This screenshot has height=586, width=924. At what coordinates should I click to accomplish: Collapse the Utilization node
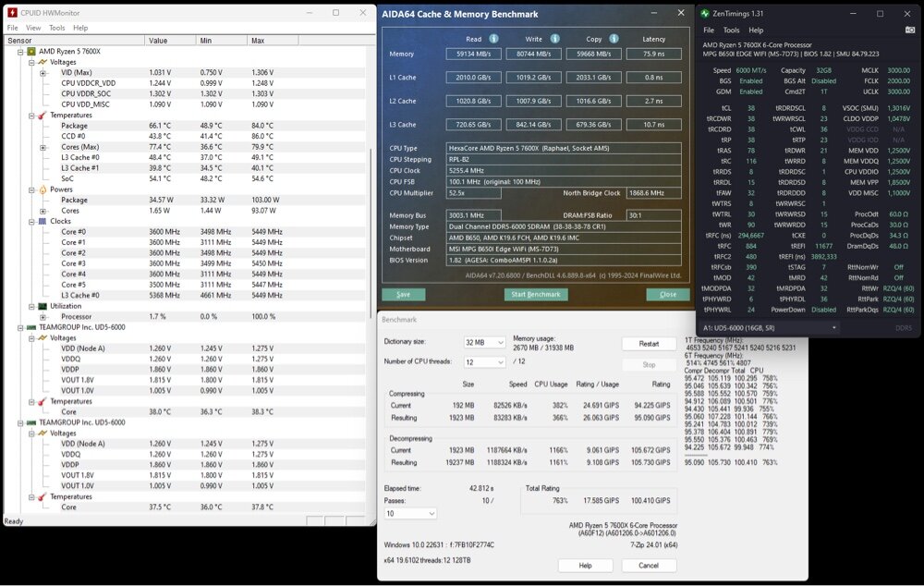31,307
